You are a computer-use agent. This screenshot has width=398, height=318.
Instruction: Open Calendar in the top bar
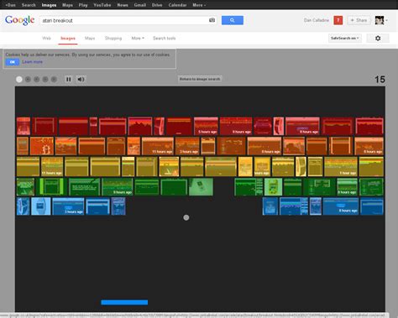click(177, 5)
